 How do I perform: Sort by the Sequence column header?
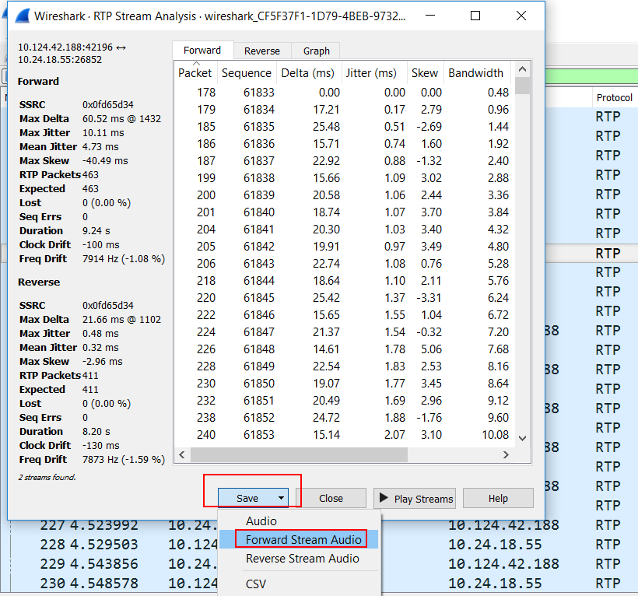(247, 73)
